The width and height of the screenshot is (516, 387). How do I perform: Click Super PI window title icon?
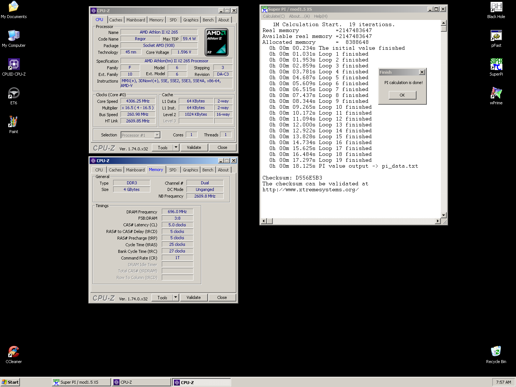pyautogui.click(x=264, y=9)
